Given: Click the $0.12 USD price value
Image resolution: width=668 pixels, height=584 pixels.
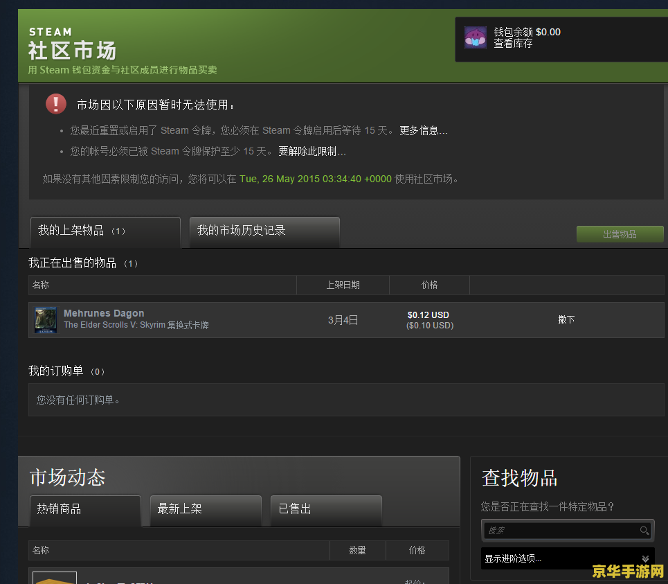Looking at the screenshot, I should (428, 315).
